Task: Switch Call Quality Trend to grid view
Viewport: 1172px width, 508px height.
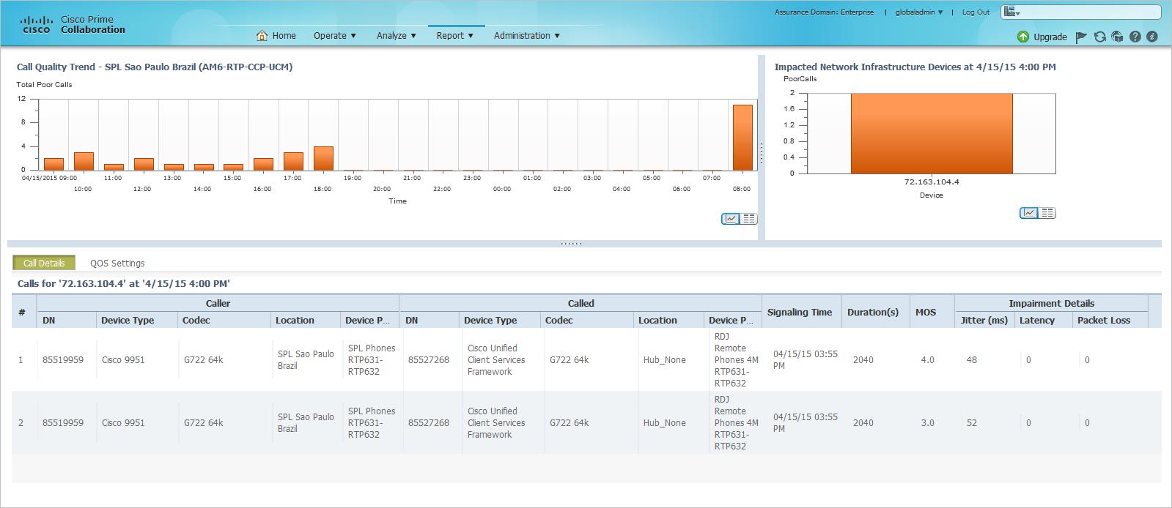Action: tap(748, 219)
